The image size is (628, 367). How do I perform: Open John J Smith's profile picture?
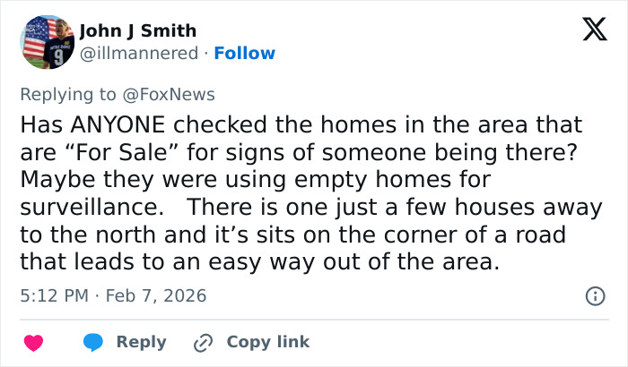click(45, 41)
